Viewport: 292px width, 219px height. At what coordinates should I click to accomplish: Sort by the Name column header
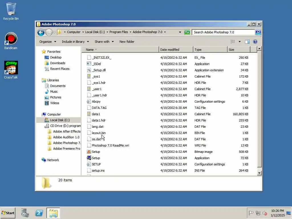120,50
